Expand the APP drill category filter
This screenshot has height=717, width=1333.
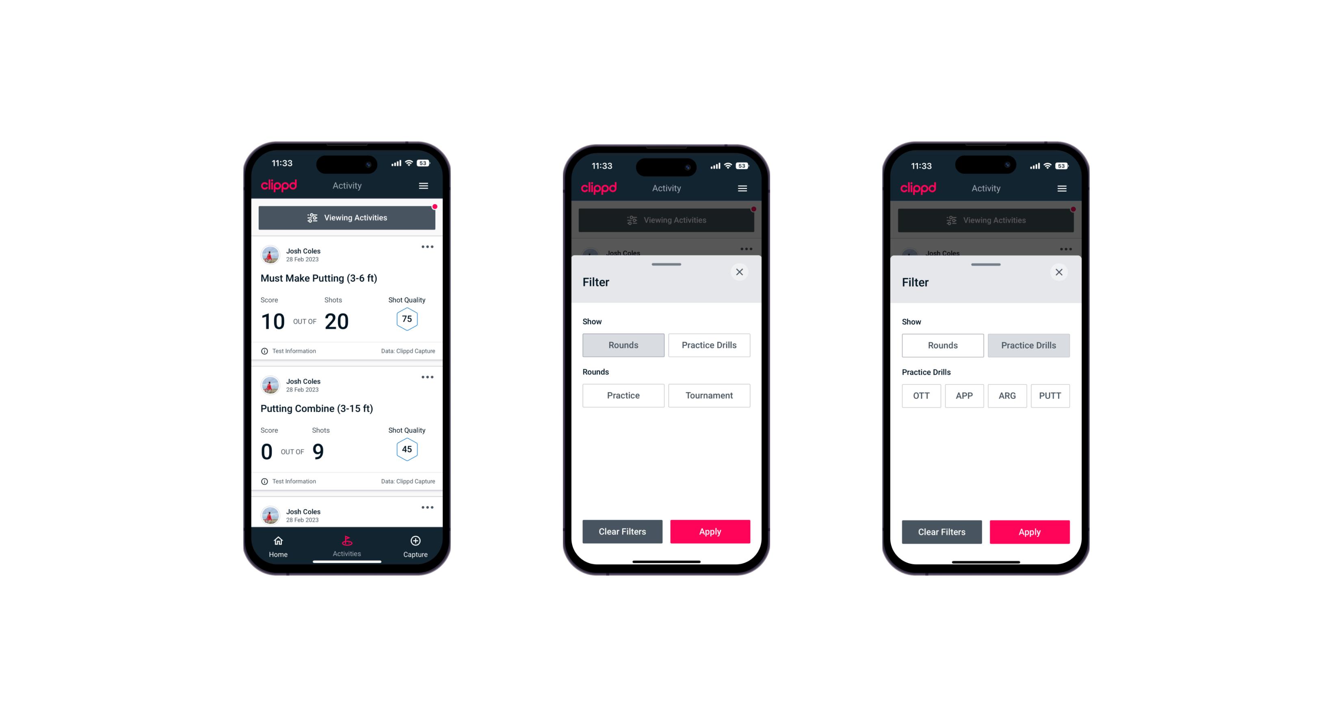coord(964,395)
